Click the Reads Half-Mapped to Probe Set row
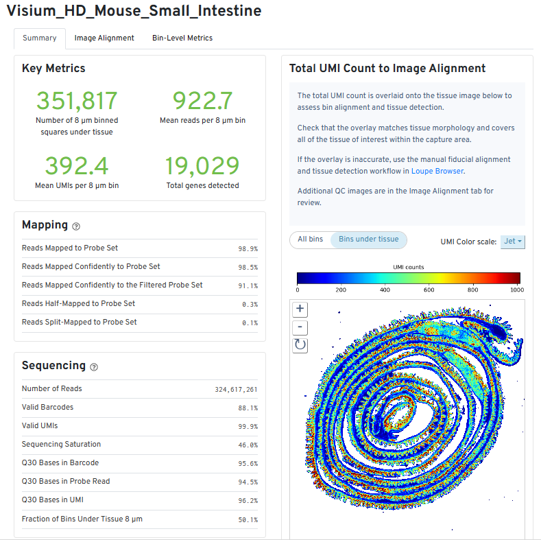This screenshot has height=540, width=541. coord(140,304)
